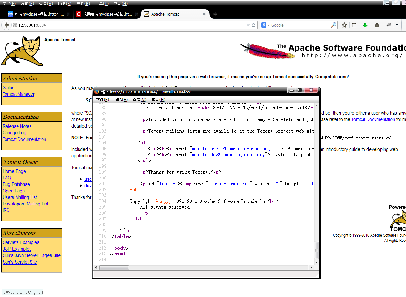
Task: Minimize the source viewer window
Action: click(x=292, y=90)
